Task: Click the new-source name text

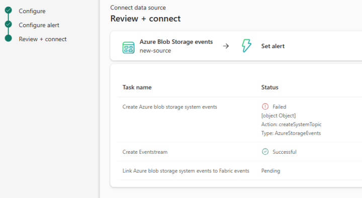Action: tap(155, 51)
